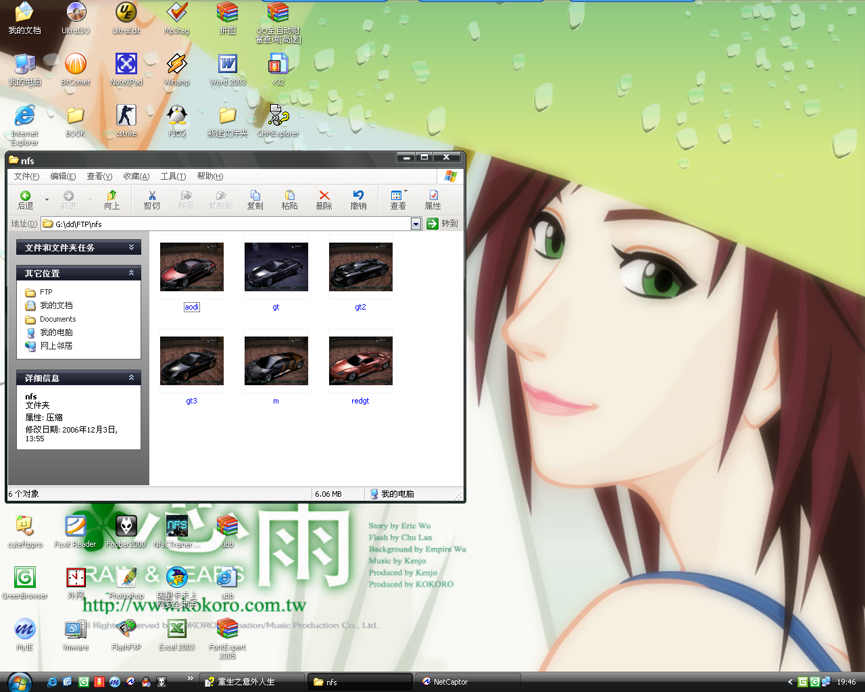The height and width of the screenshot is (692, 865).
Task: Click the FontExpert 2005 desktop icon
Action: click(x=228, y=639)
